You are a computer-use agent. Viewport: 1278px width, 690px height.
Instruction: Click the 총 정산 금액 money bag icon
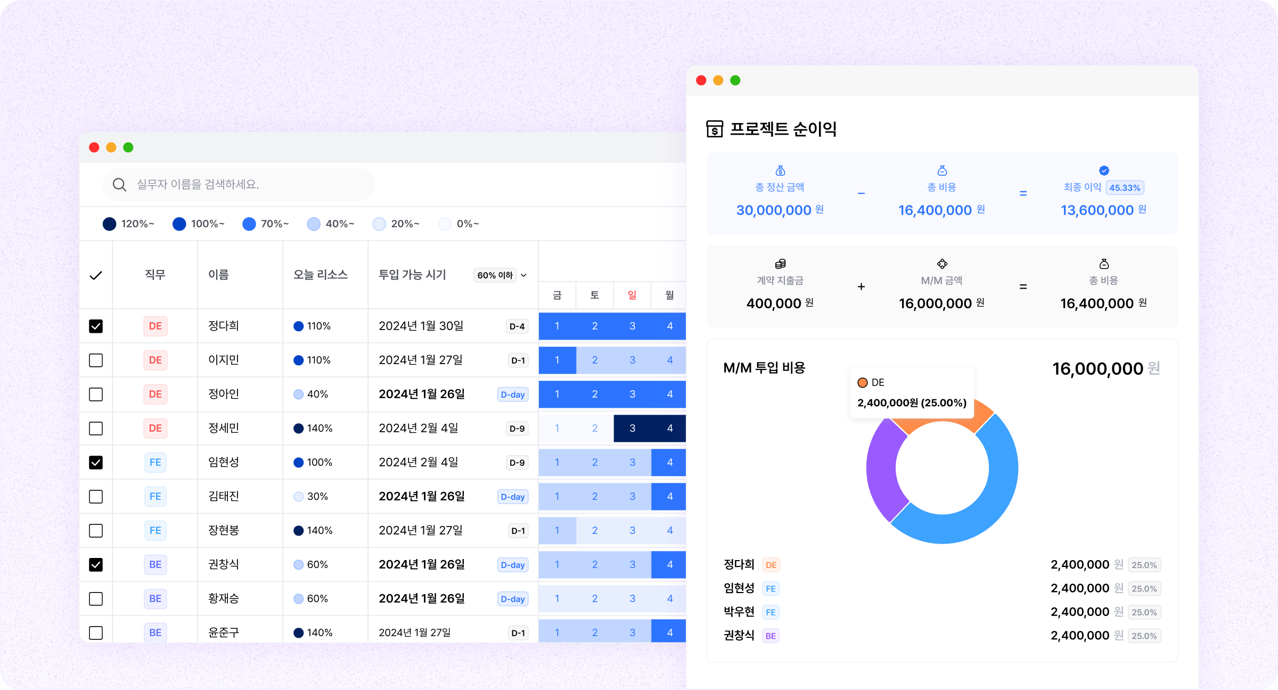(780, 170)
